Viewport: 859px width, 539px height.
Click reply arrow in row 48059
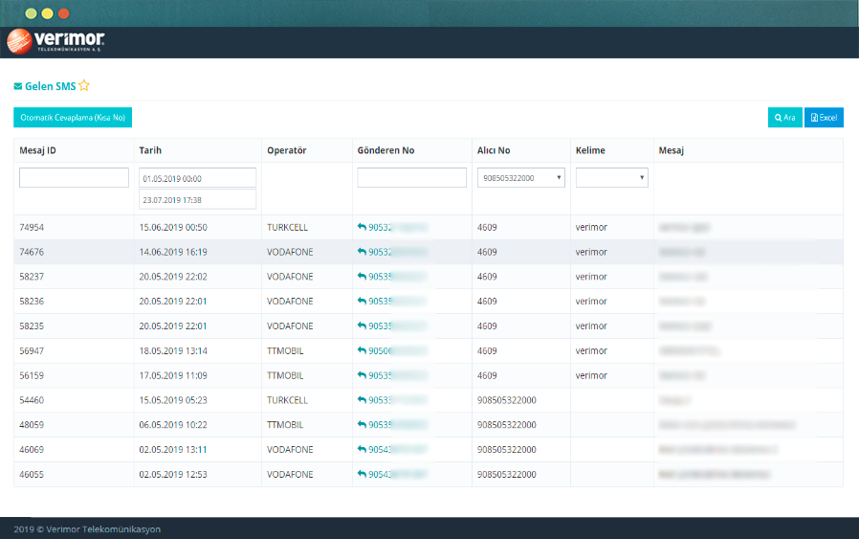point(362,424)
